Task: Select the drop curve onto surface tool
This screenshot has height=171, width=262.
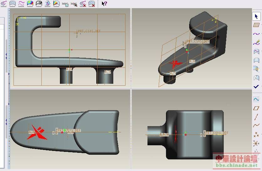Action: [256, 51]
